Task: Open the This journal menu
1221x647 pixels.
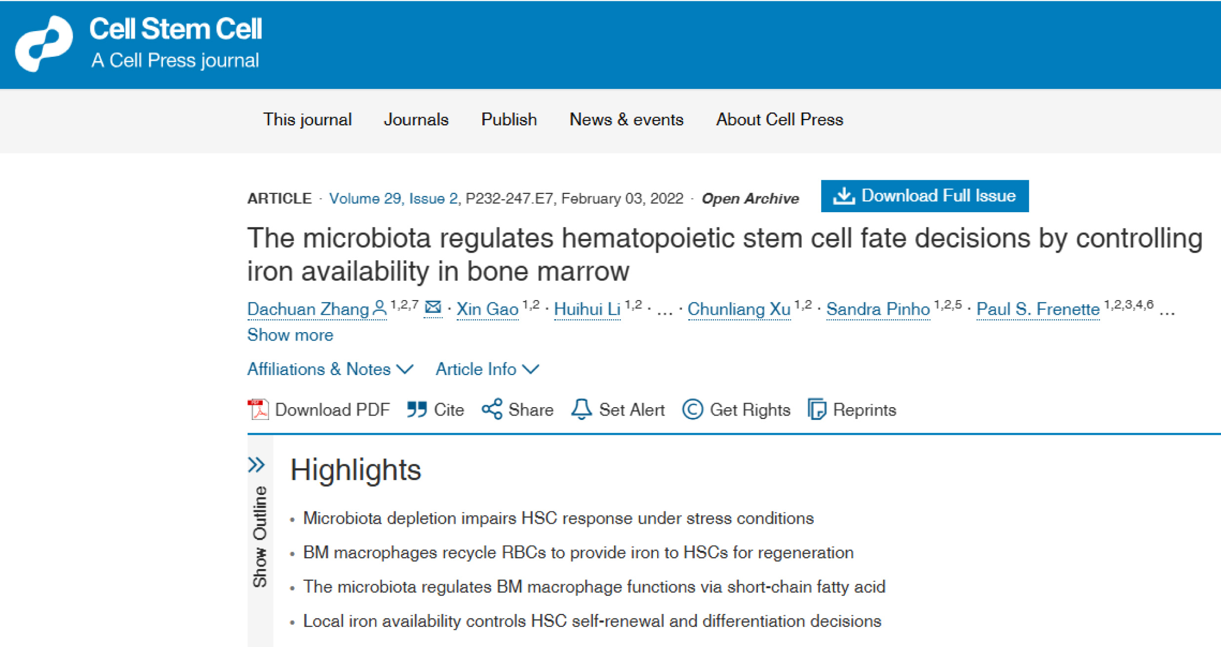Action: (x=307, y=120)
